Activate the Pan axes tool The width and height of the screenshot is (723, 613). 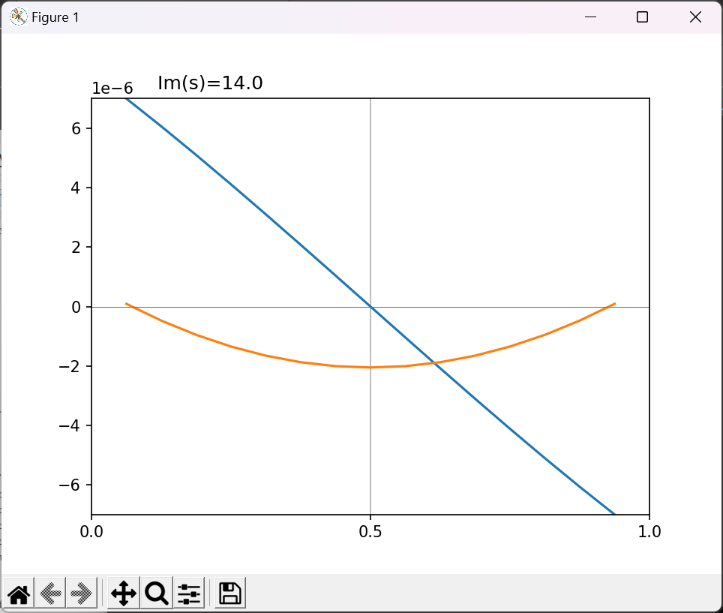124,593
